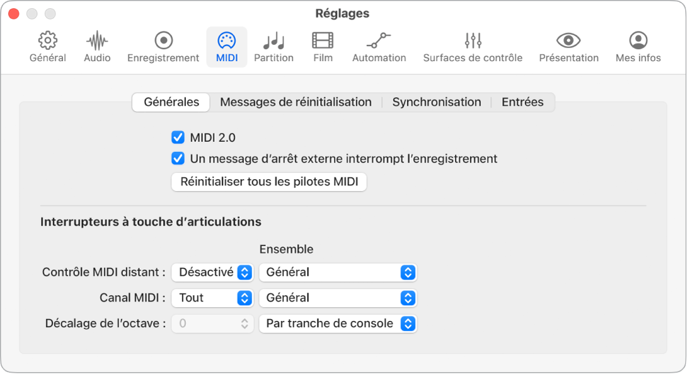Change the Canal MIDI from Tout
This screenshot has height=374, width=687.
click(x=212, y=298)
